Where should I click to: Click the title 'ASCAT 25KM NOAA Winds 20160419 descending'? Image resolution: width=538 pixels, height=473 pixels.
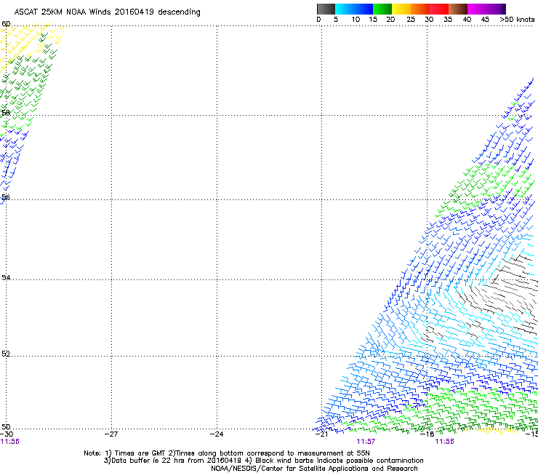pos(108,12)
